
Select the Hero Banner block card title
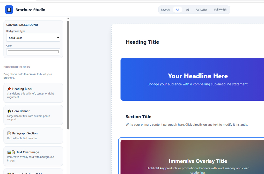21,111
